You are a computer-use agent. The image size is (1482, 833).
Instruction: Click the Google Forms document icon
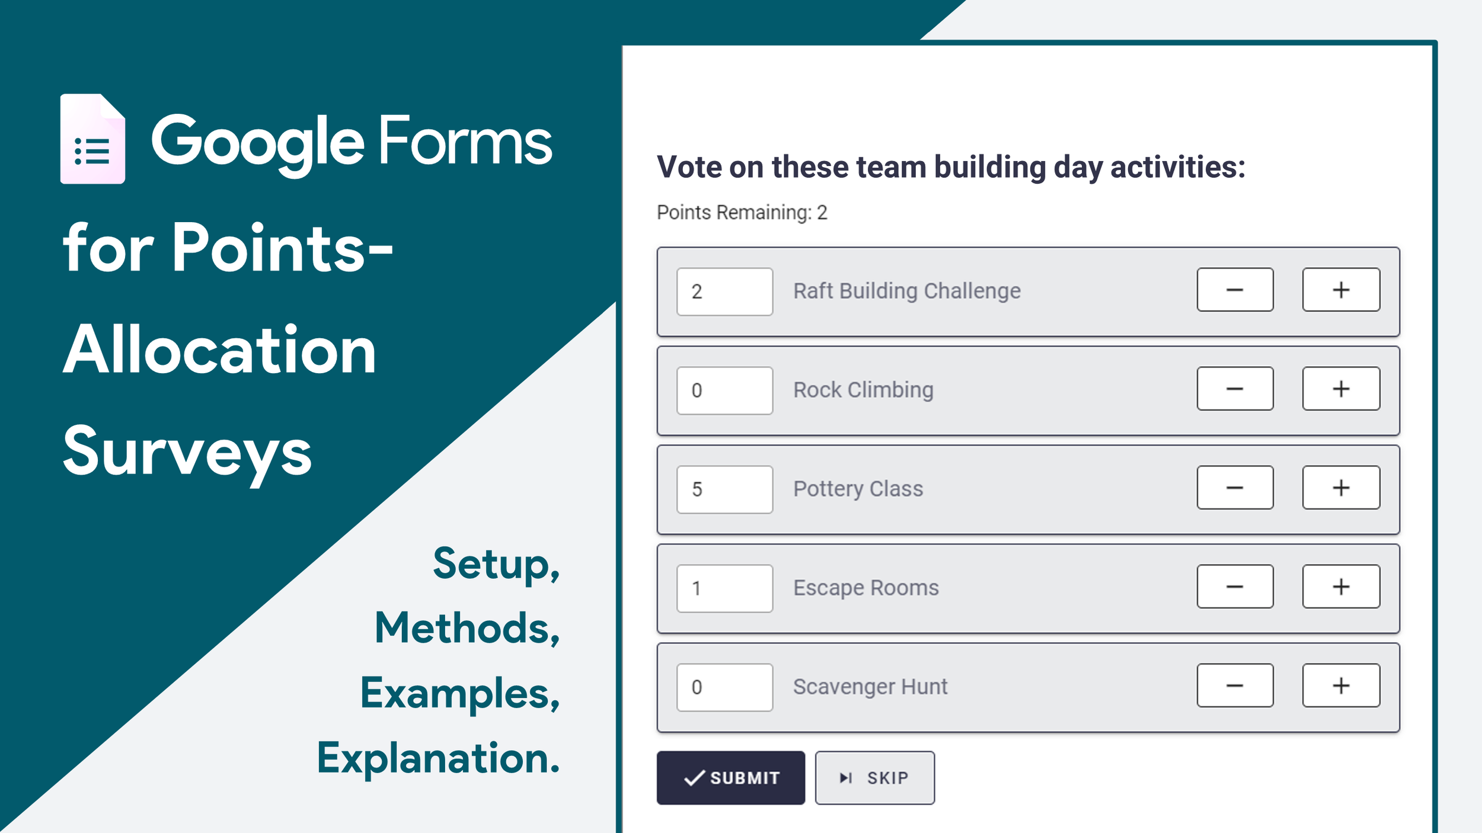pyautogui.click(x=92, y=139)
